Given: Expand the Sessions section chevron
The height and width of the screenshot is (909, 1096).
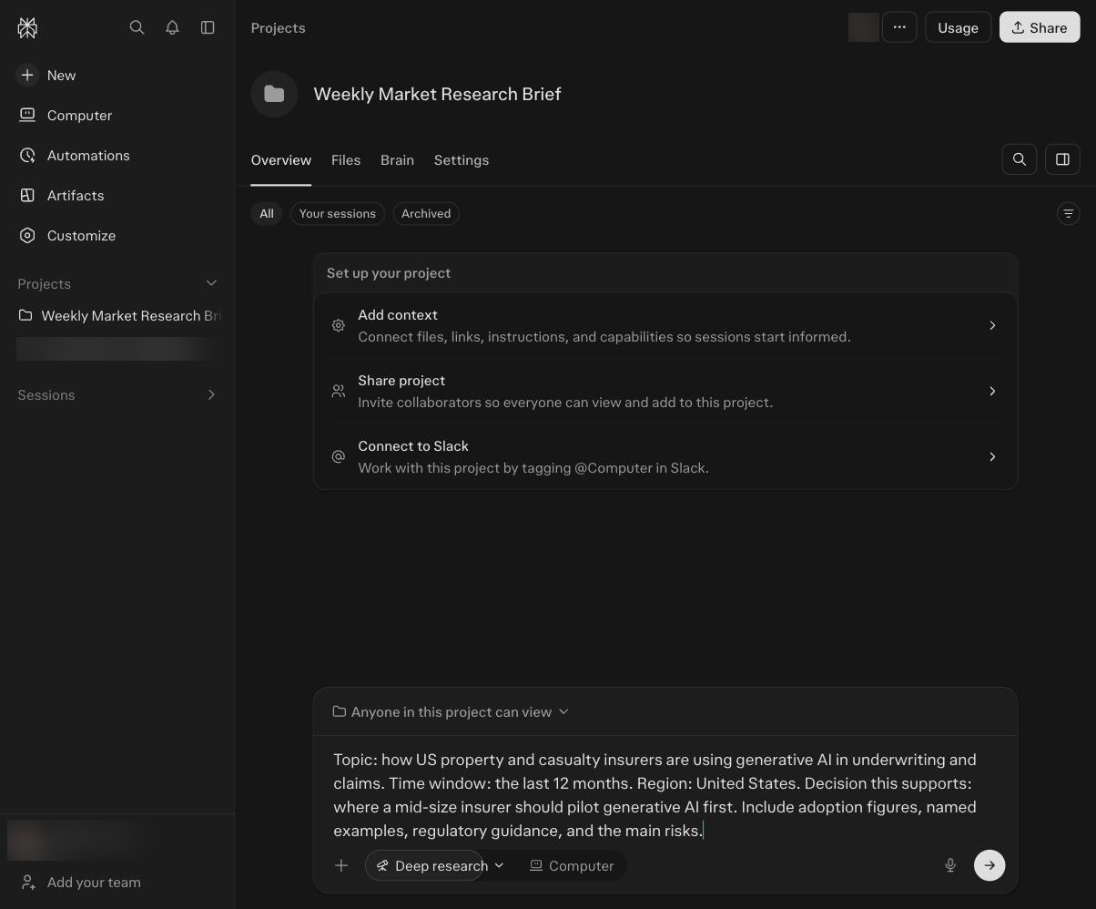Looking at the screenshot, I should [211, 394].
